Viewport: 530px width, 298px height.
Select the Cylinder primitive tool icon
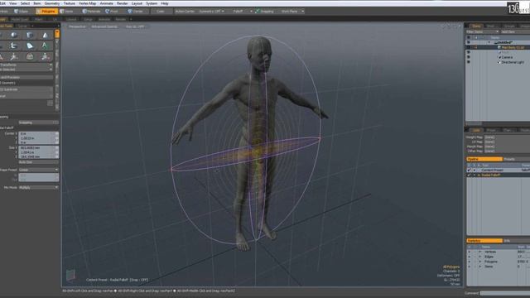(x=30, y=35)
